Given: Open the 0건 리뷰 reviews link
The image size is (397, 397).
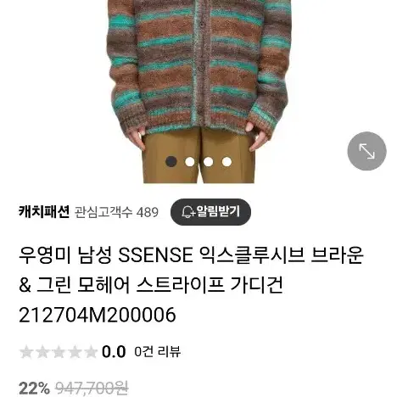Looking at the screenshot, I should coord(157,352).
